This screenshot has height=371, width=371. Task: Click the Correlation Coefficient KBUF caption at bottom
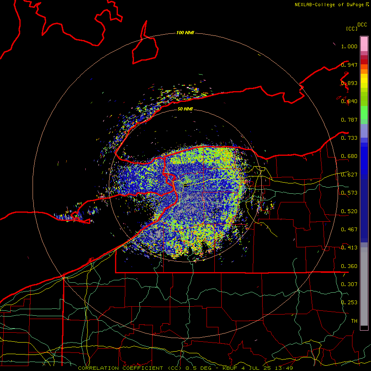click(x=185, y=368)
